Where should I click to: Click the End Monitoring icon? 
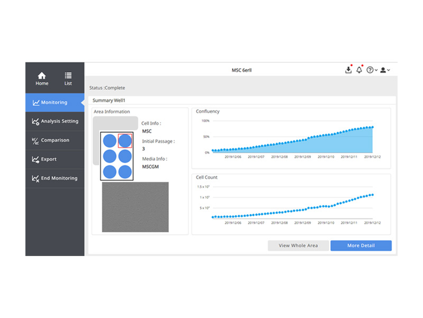pos(36,178)
